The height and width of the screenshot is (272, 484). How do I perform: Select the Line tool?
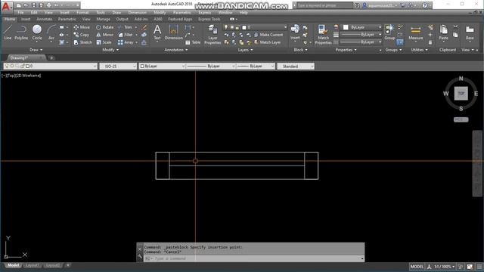[x=8, y=32]
